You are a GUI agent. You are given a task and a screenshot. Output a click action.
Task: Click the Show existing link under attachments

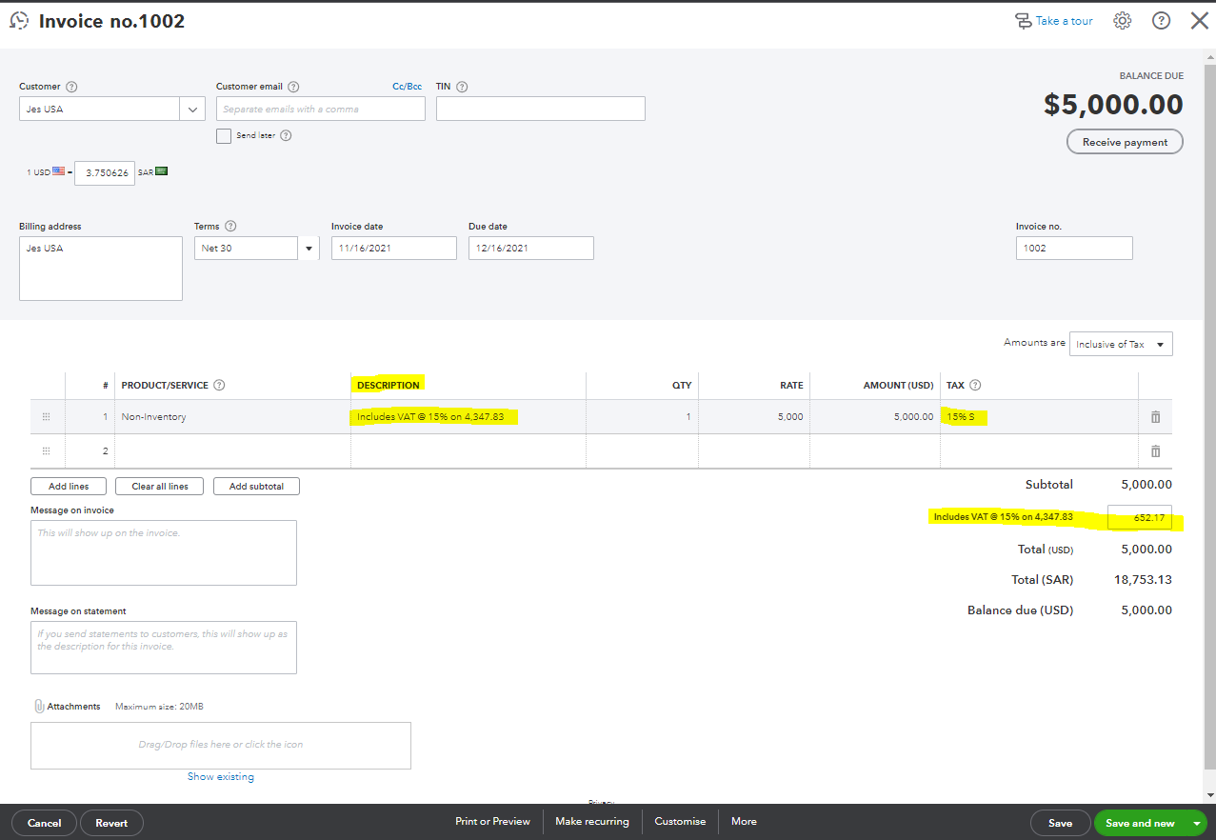[x=220, y=776]
